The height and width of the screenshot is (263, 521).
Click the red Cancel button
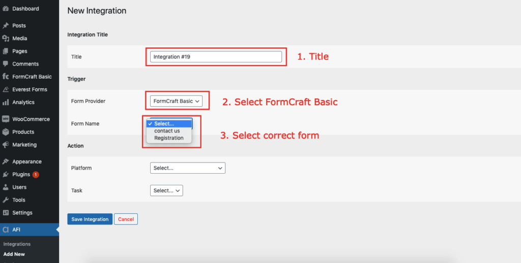pyautogui.click(x=126, y=219)
